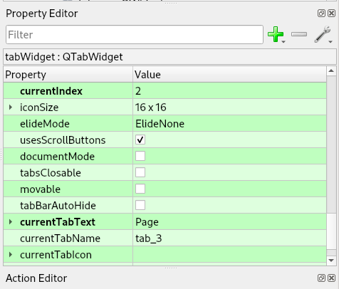Enable the tabsClosable checkbox

[140, 172]
